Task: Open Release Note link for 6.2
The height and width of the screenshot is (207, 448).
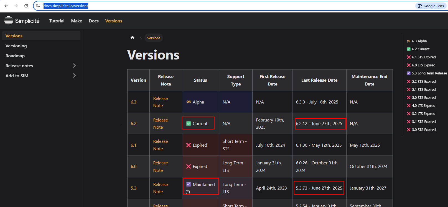Action: [161, 123]
